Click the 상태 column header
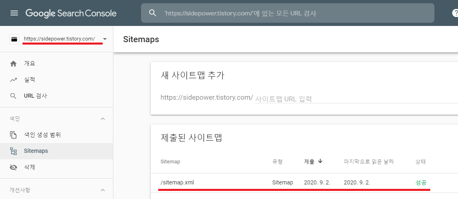This screenshot has width=458, height=199. pyautogui.click(x=420, y=161)
